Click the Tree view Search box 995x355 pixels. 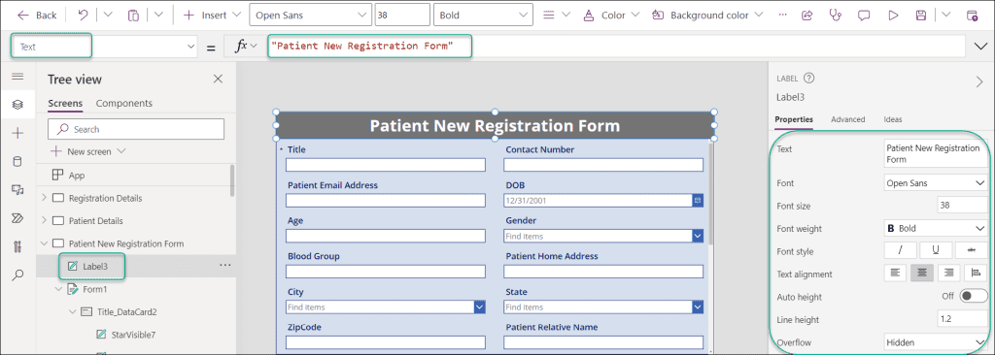tap(136, 129)
